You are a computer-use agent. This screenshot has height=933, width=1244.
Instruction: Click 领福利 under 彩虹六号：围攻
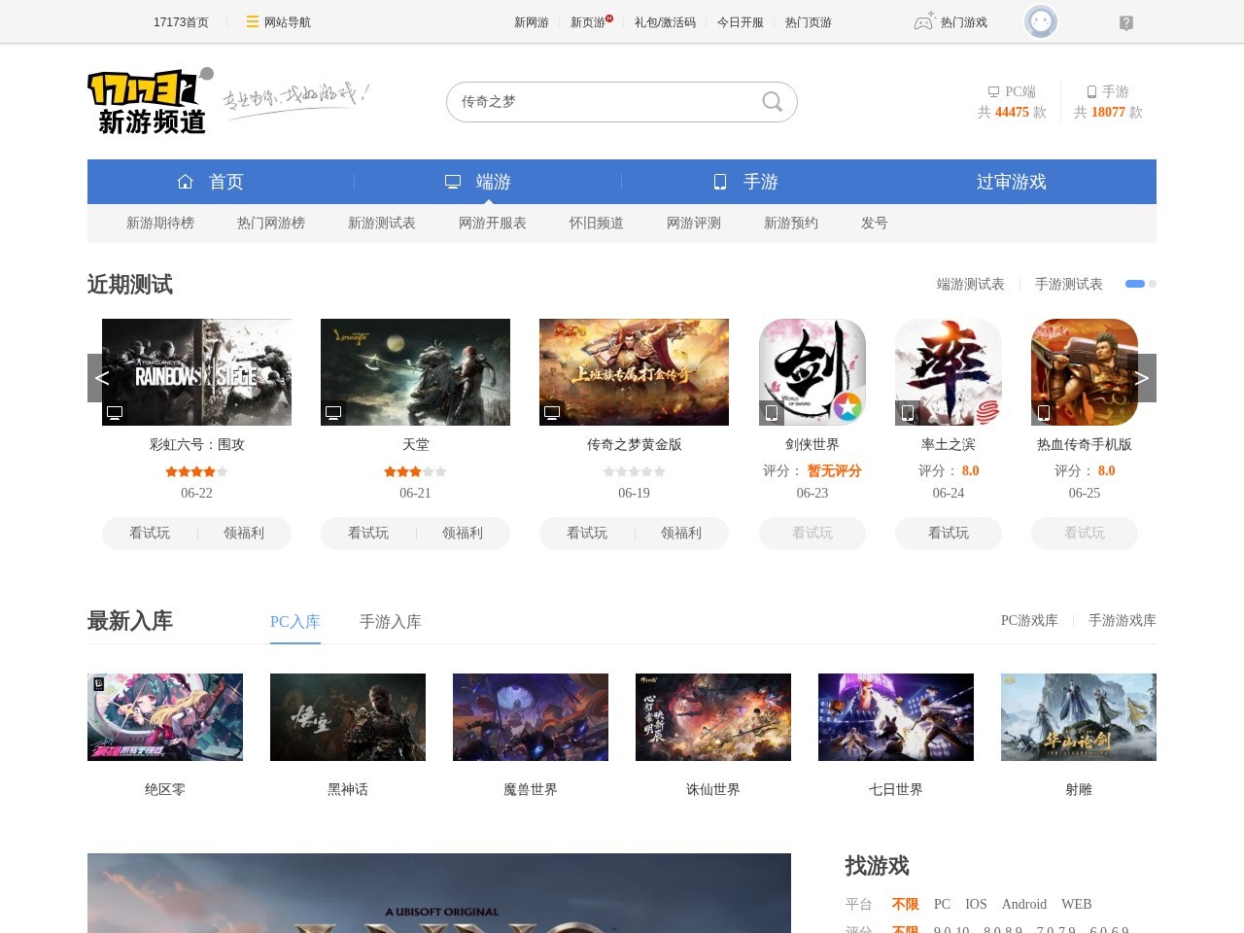pos(244,533)
